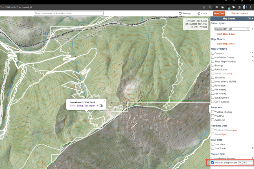Open the 4PR4: Skiing Topo import link
This screenshot has height=169, width=254.
[82, 106]
